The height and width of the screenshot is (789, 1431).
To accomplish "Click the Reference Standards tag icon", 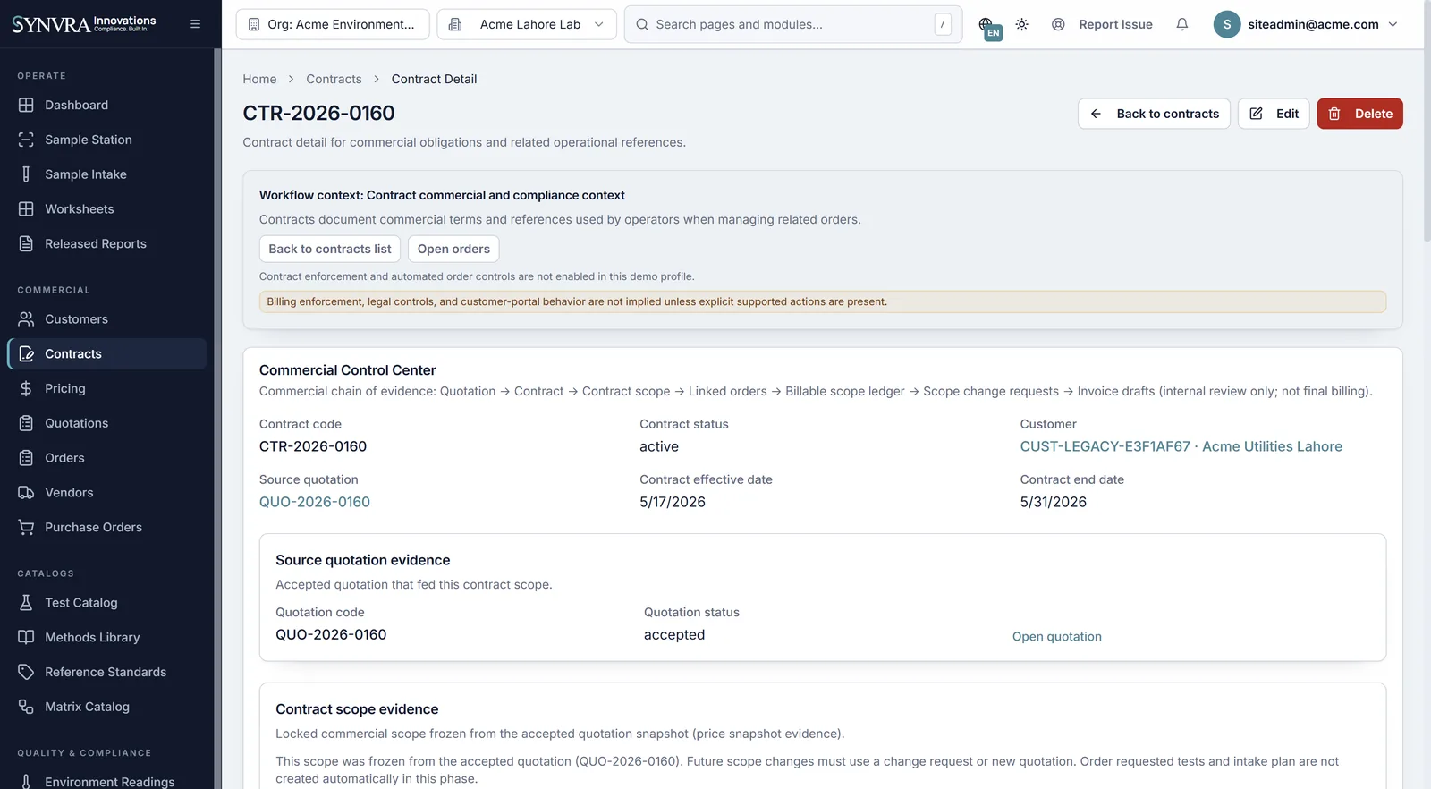I will (26, 672).
